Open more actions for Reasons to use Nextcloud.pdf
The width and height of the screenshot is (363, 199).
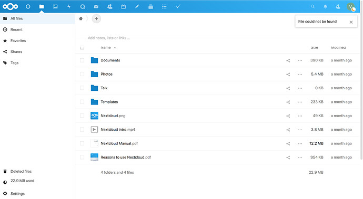[x=300, y=158]
